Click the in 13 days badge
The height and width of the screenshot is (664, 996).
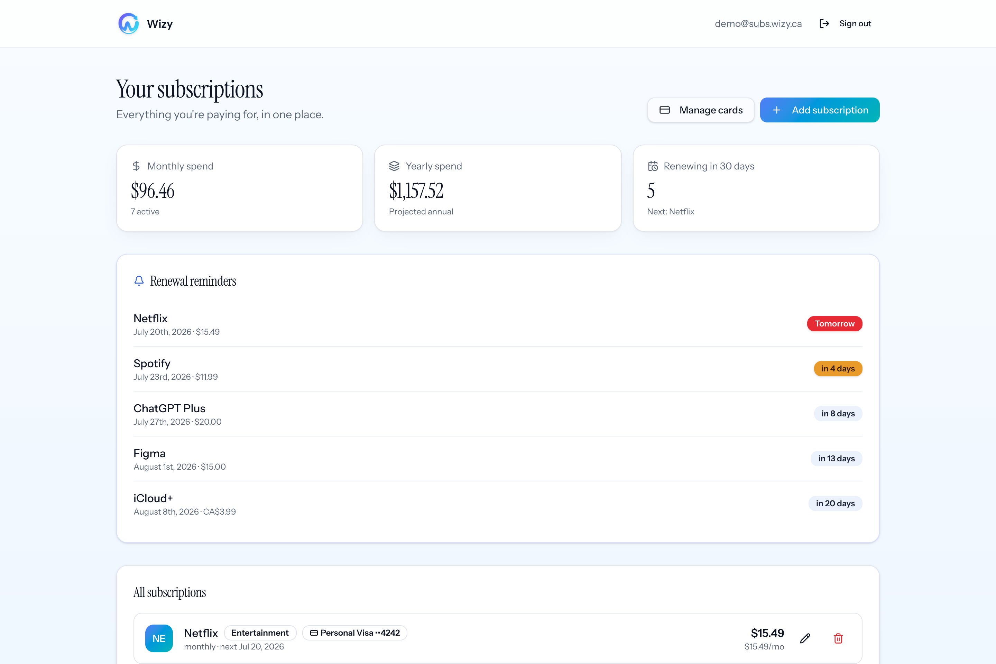click(836, 458)
